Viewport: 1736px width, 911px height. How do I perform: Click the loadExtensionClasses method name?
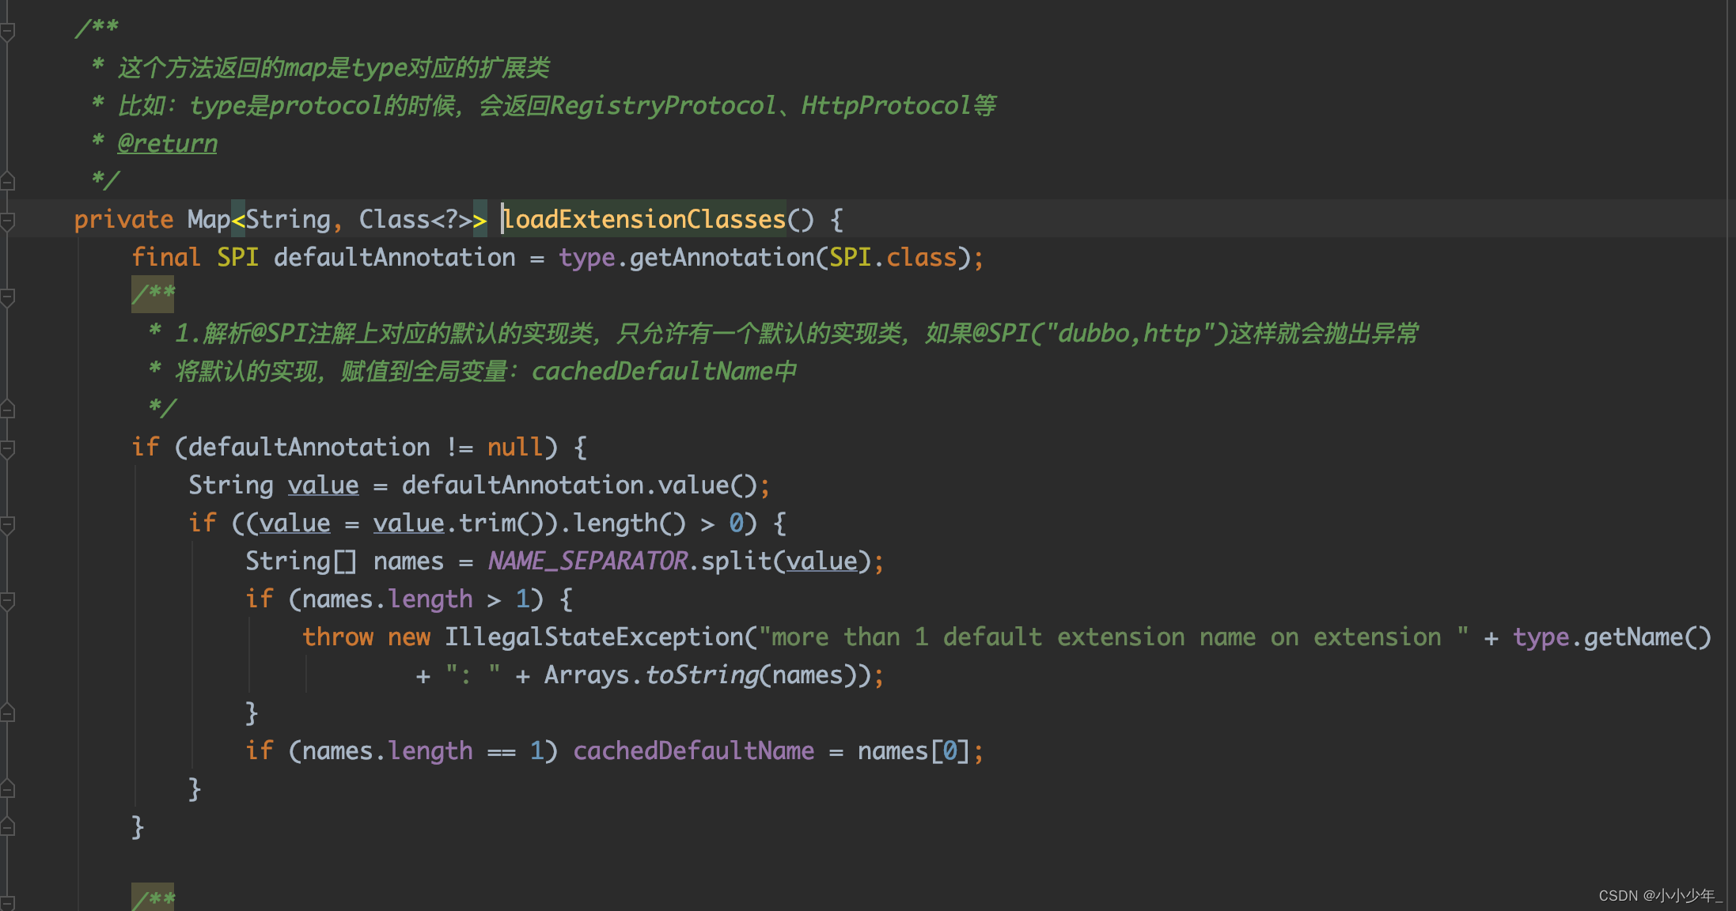pos(644,219)
